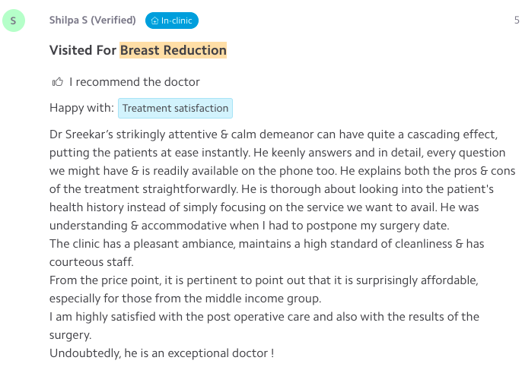Click the thumbs-up recommend icon
Screen dimensions: 522x389
coord(57,81)
